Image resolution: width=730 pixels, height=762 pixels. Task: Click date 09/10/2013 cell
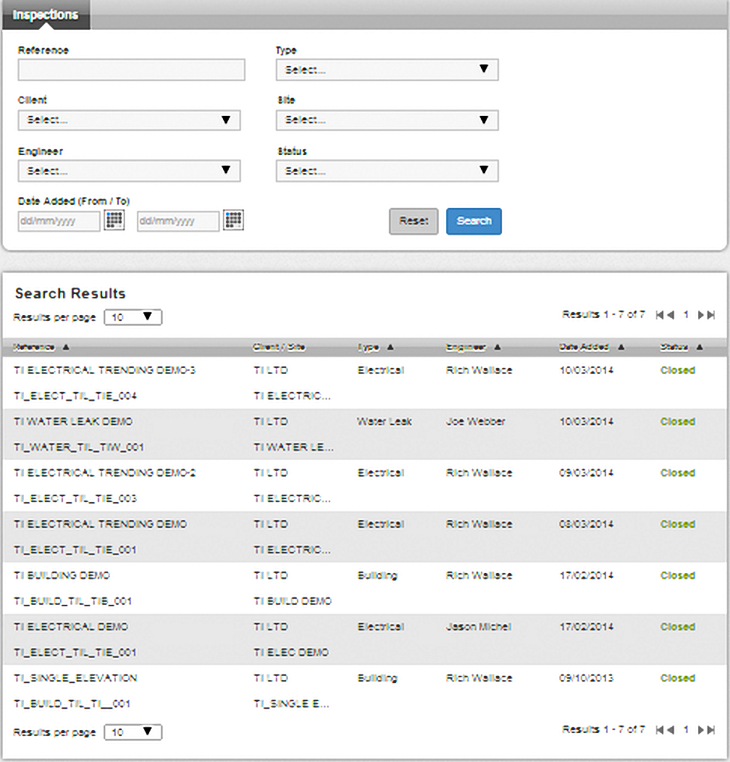point(587,678)
